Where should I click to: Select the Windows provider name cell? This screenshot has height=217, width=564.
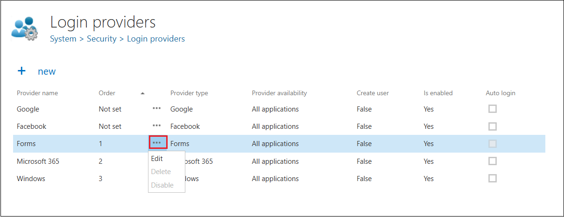tap(31, 178)
